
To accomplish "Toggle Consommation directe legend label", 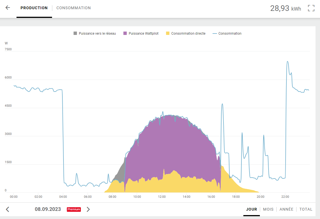I will [x=188, y=34].
